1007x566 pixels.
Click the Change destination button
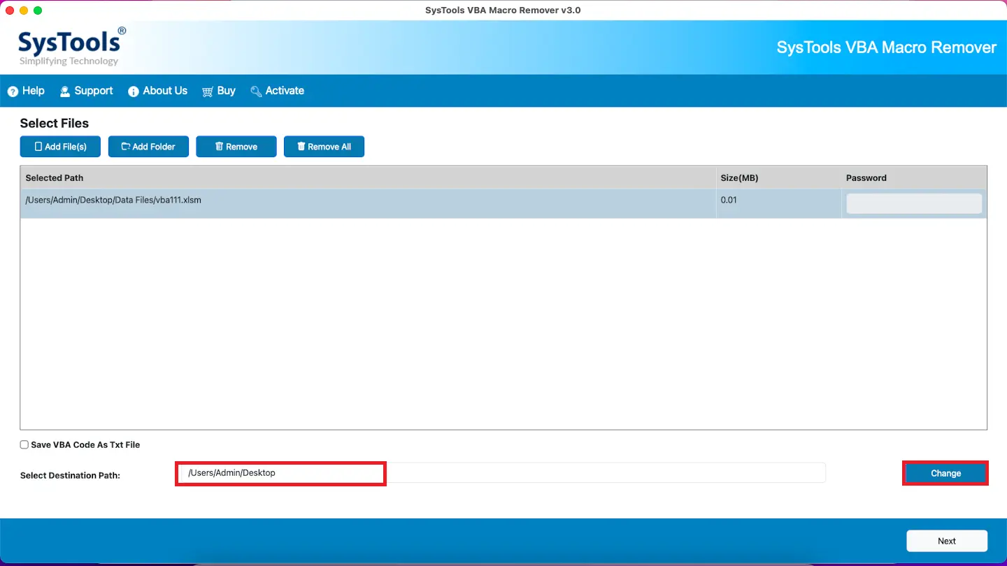[945, 473]
